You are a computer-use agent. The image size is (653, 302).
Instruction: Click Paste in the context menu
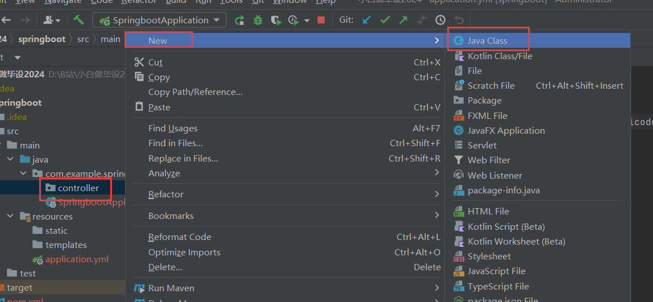pyautogui.click(x=285, y=107)
